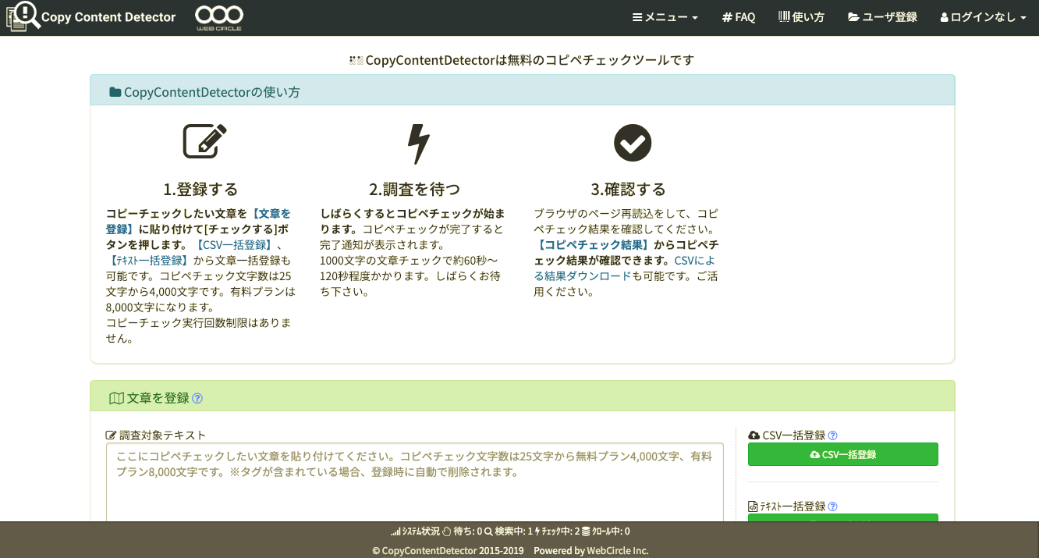Screen dimensions: 1039x558
Task: Expand the ログインなし account dropdown
Action: pos(983,17)
